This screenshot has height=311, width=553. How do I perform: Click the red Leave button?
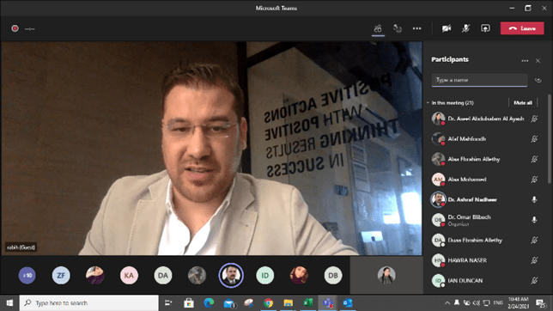(522, 28)
